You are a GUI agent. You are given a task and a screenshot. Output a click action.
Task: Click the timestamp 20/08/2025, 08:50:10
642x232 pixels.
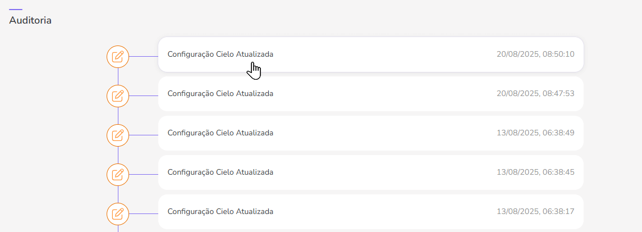point(535,54)
